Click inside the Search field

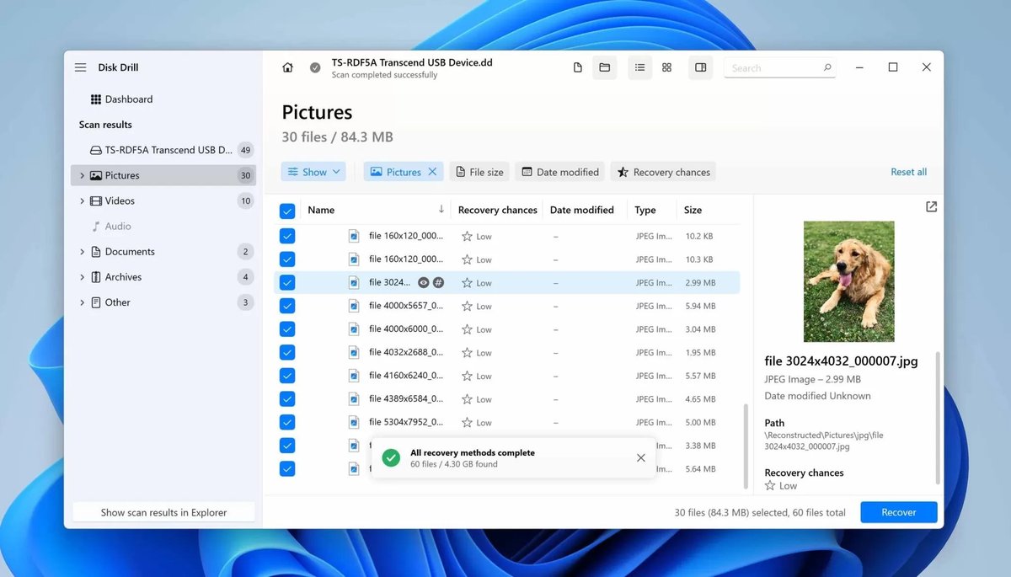775,67
